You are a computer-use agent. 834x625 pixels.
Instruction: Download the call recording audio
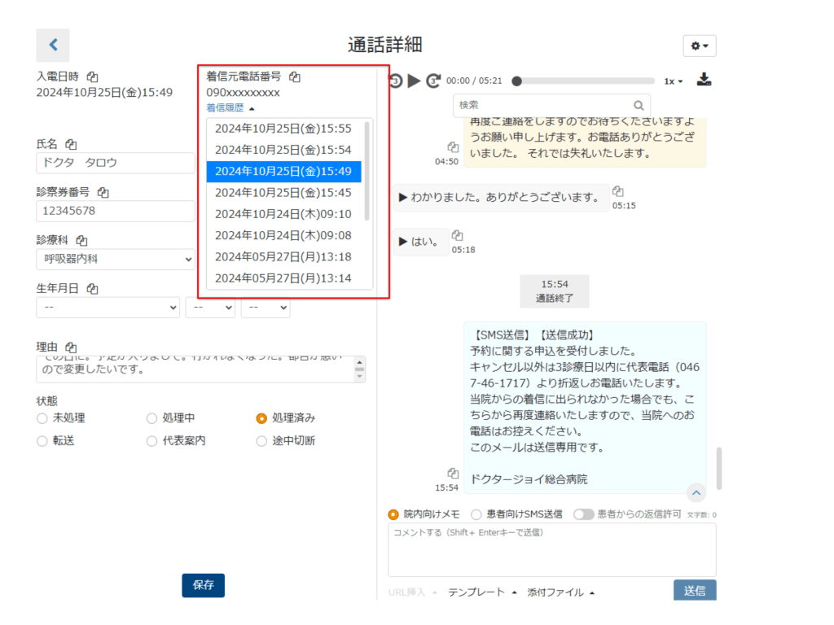(x=705, y=81)
